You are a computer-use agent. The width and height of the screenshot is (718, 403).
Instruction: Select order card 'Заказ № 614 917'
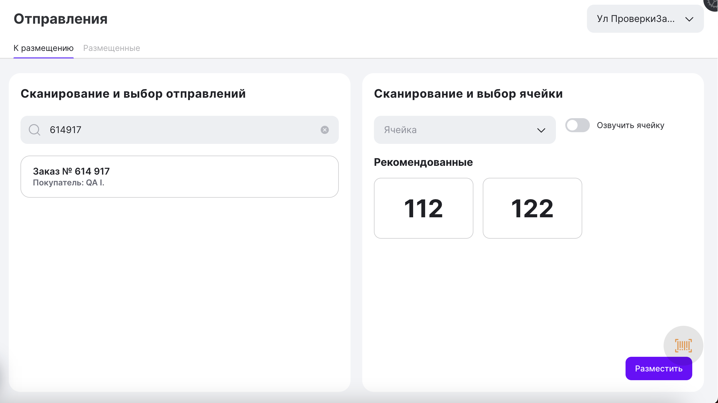pyautogui.click(x=179, y=176)
